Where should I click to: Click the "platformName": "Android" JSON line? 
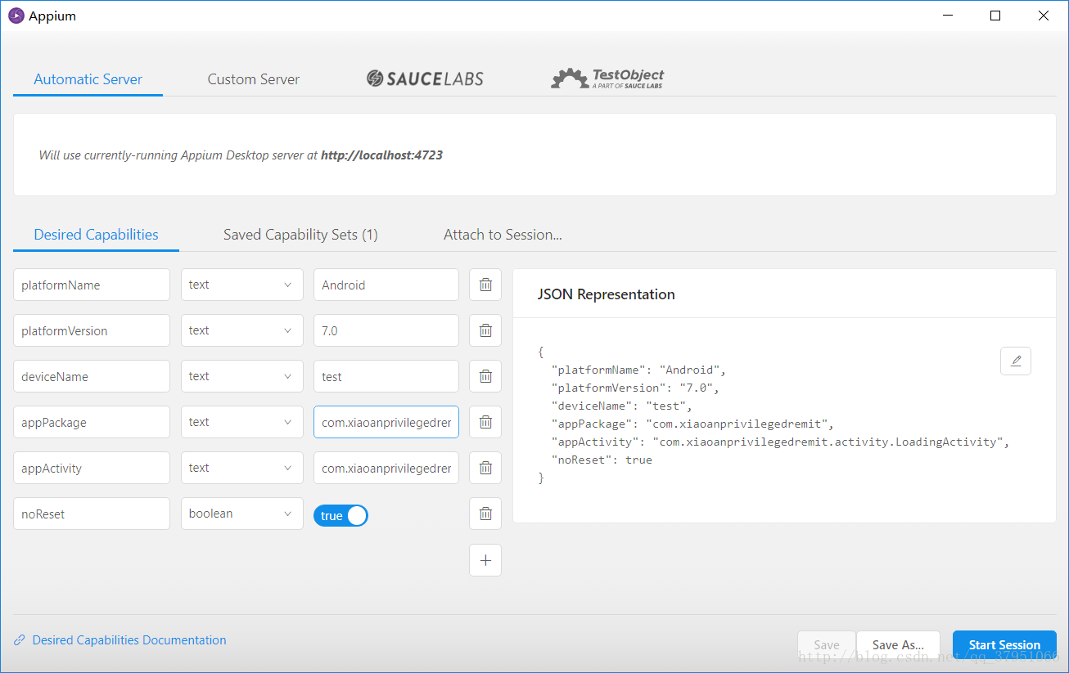(x=638, y=370)
